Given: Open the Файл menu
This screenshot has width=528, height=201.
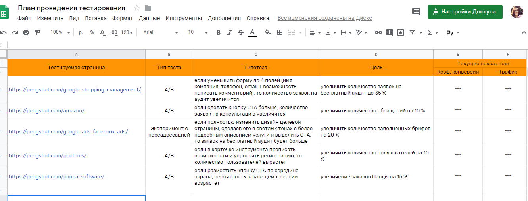Looking at the screenshot, I should 25,18.
